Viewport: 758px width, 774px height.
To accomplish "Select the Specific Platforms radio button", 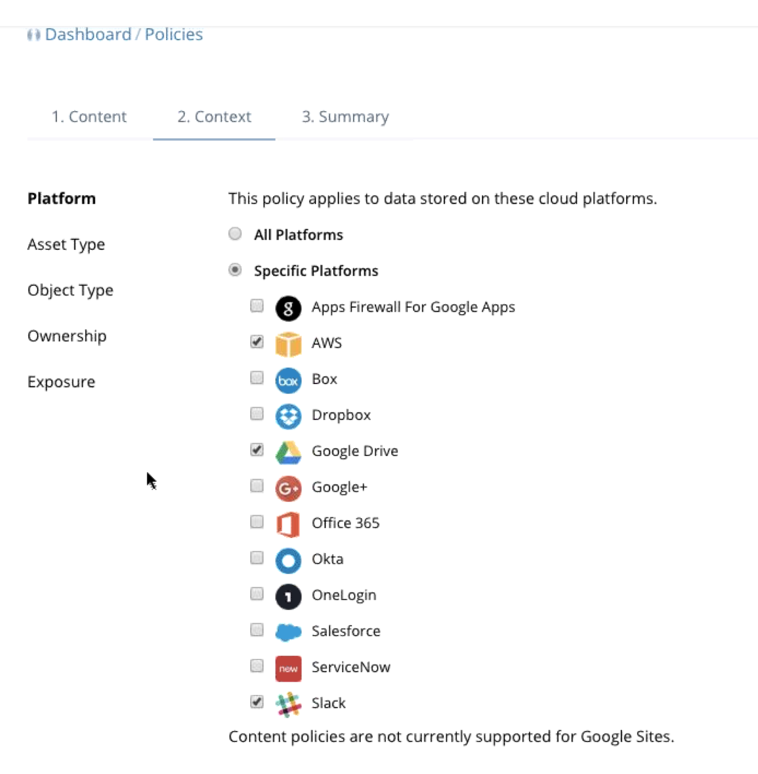I will point(235,270).
